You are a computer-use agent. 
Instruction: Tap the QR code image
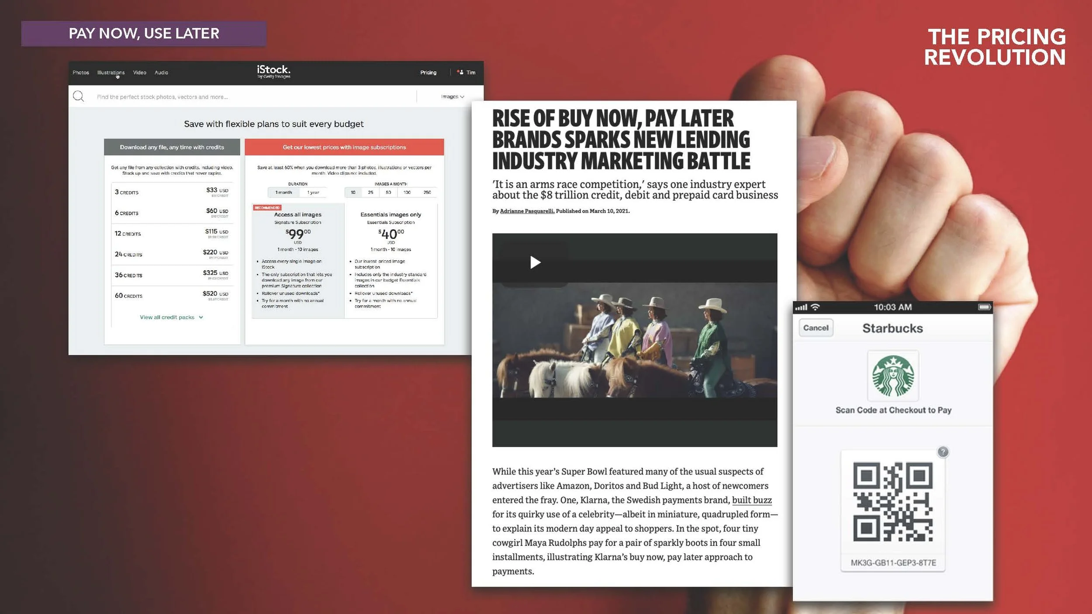coord(893,502)
